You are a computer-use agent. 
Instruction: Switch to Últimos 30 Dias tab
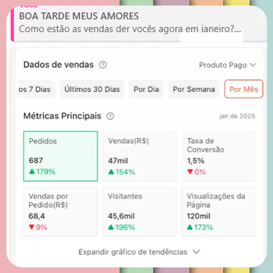coord(92,89)
